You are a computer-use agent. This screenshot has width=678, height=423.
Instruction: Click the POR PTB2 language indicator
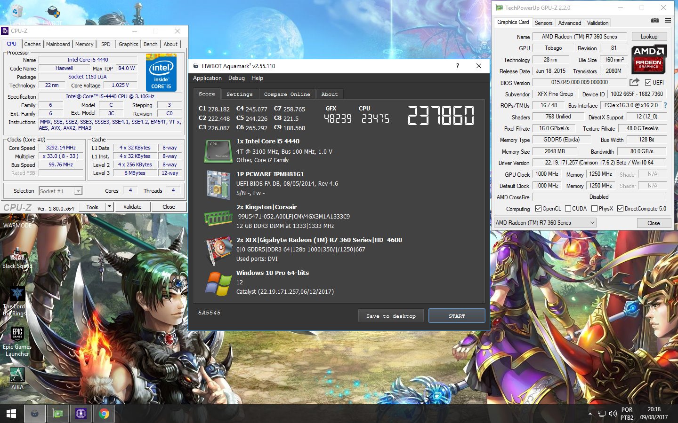(x=627, y=414)
